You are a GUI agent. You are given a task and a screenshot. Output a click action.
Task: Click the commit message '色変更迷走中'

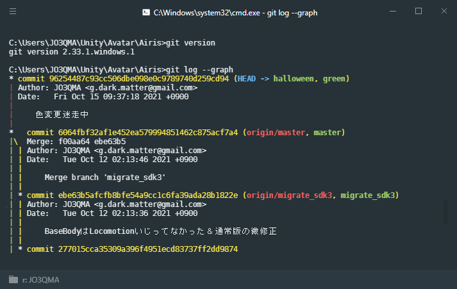click(x=62, y=115)
